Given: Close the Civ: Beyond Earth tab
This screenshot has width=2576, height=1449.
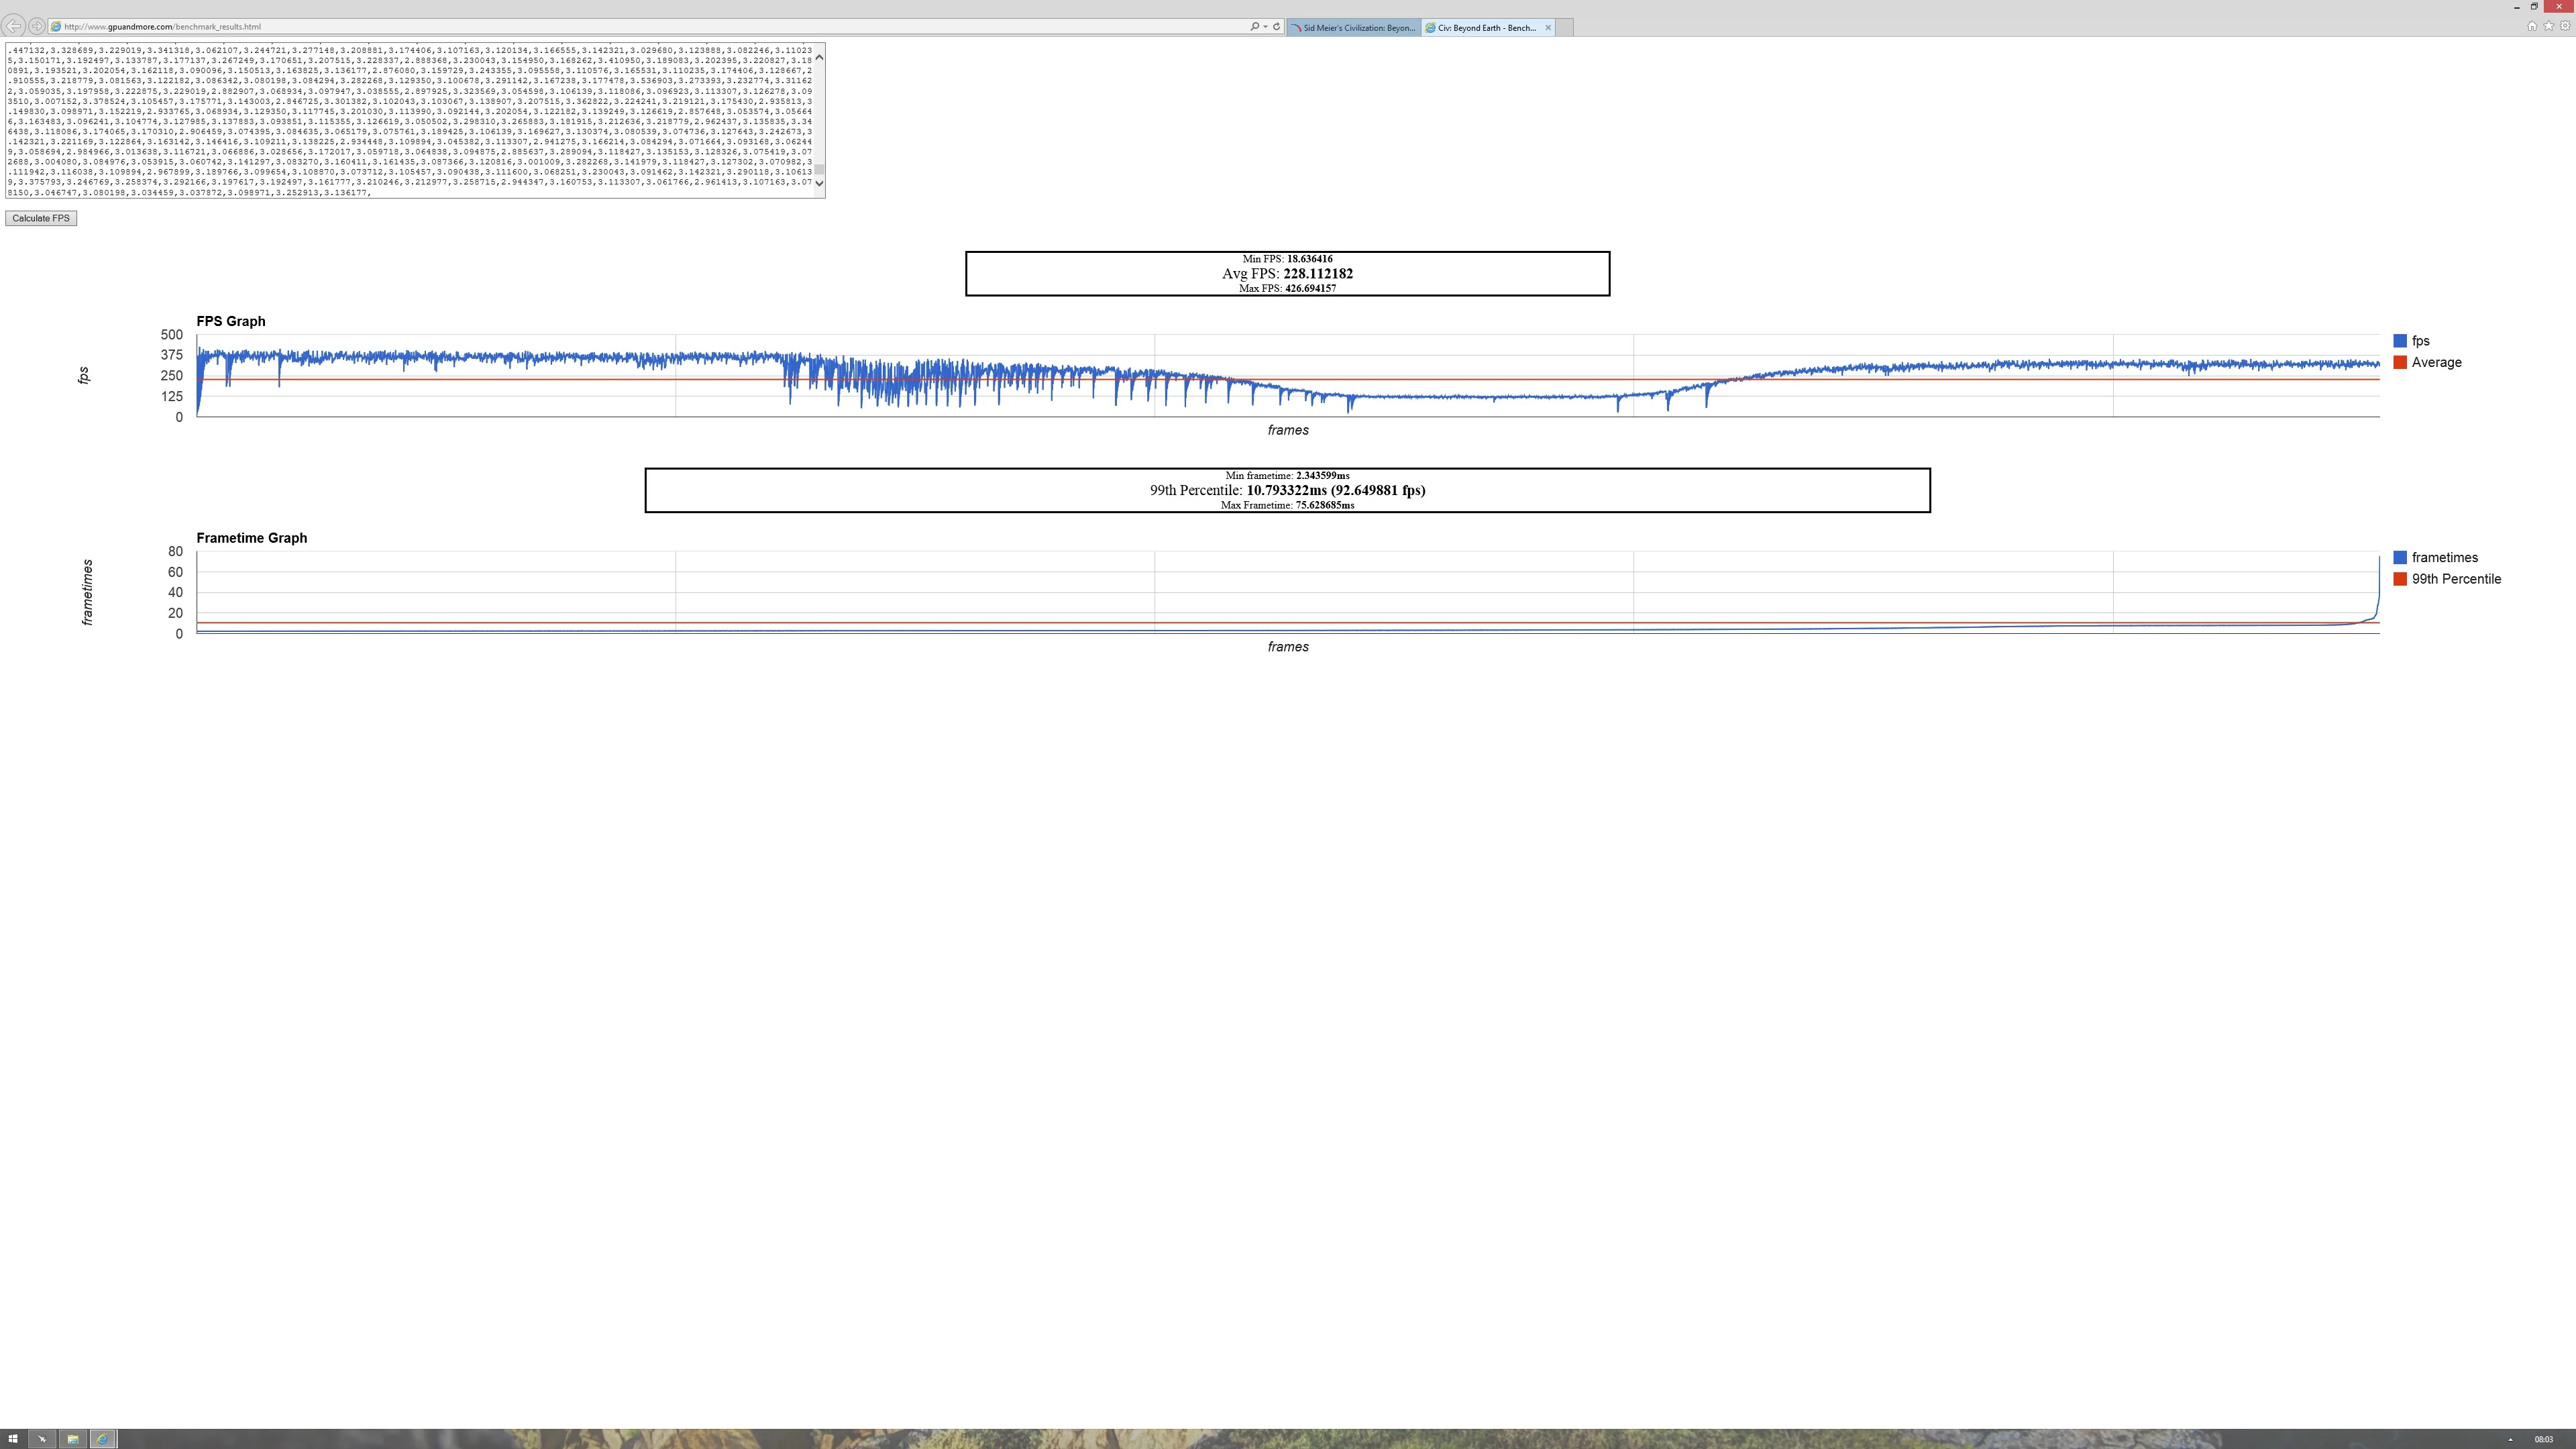Looking at the screenshot, I should [1548, 28].
